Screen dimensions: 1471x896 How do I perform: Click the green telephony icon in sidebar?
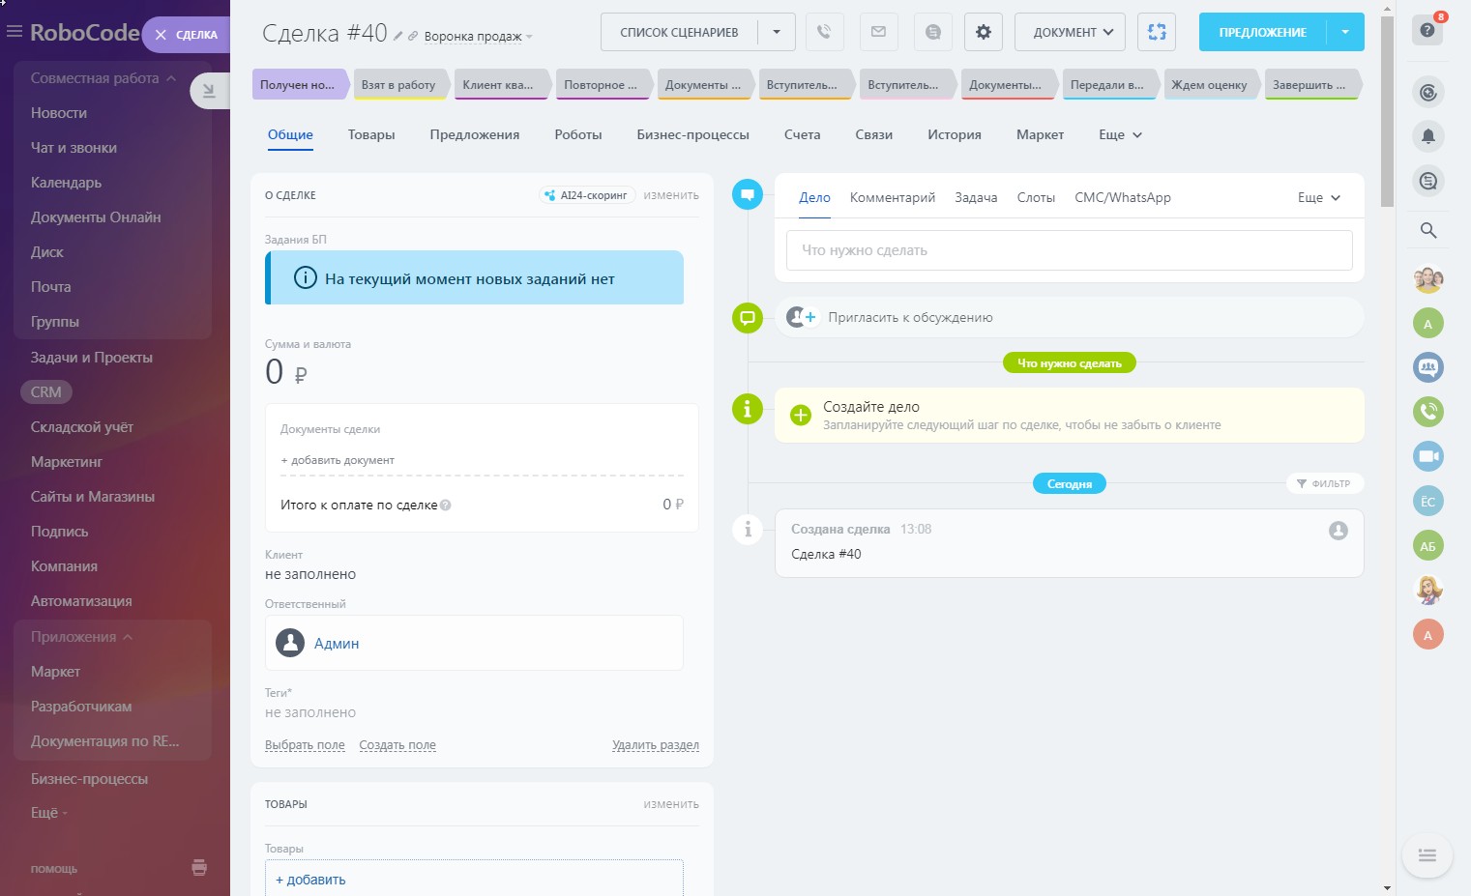coord(1427,412)
